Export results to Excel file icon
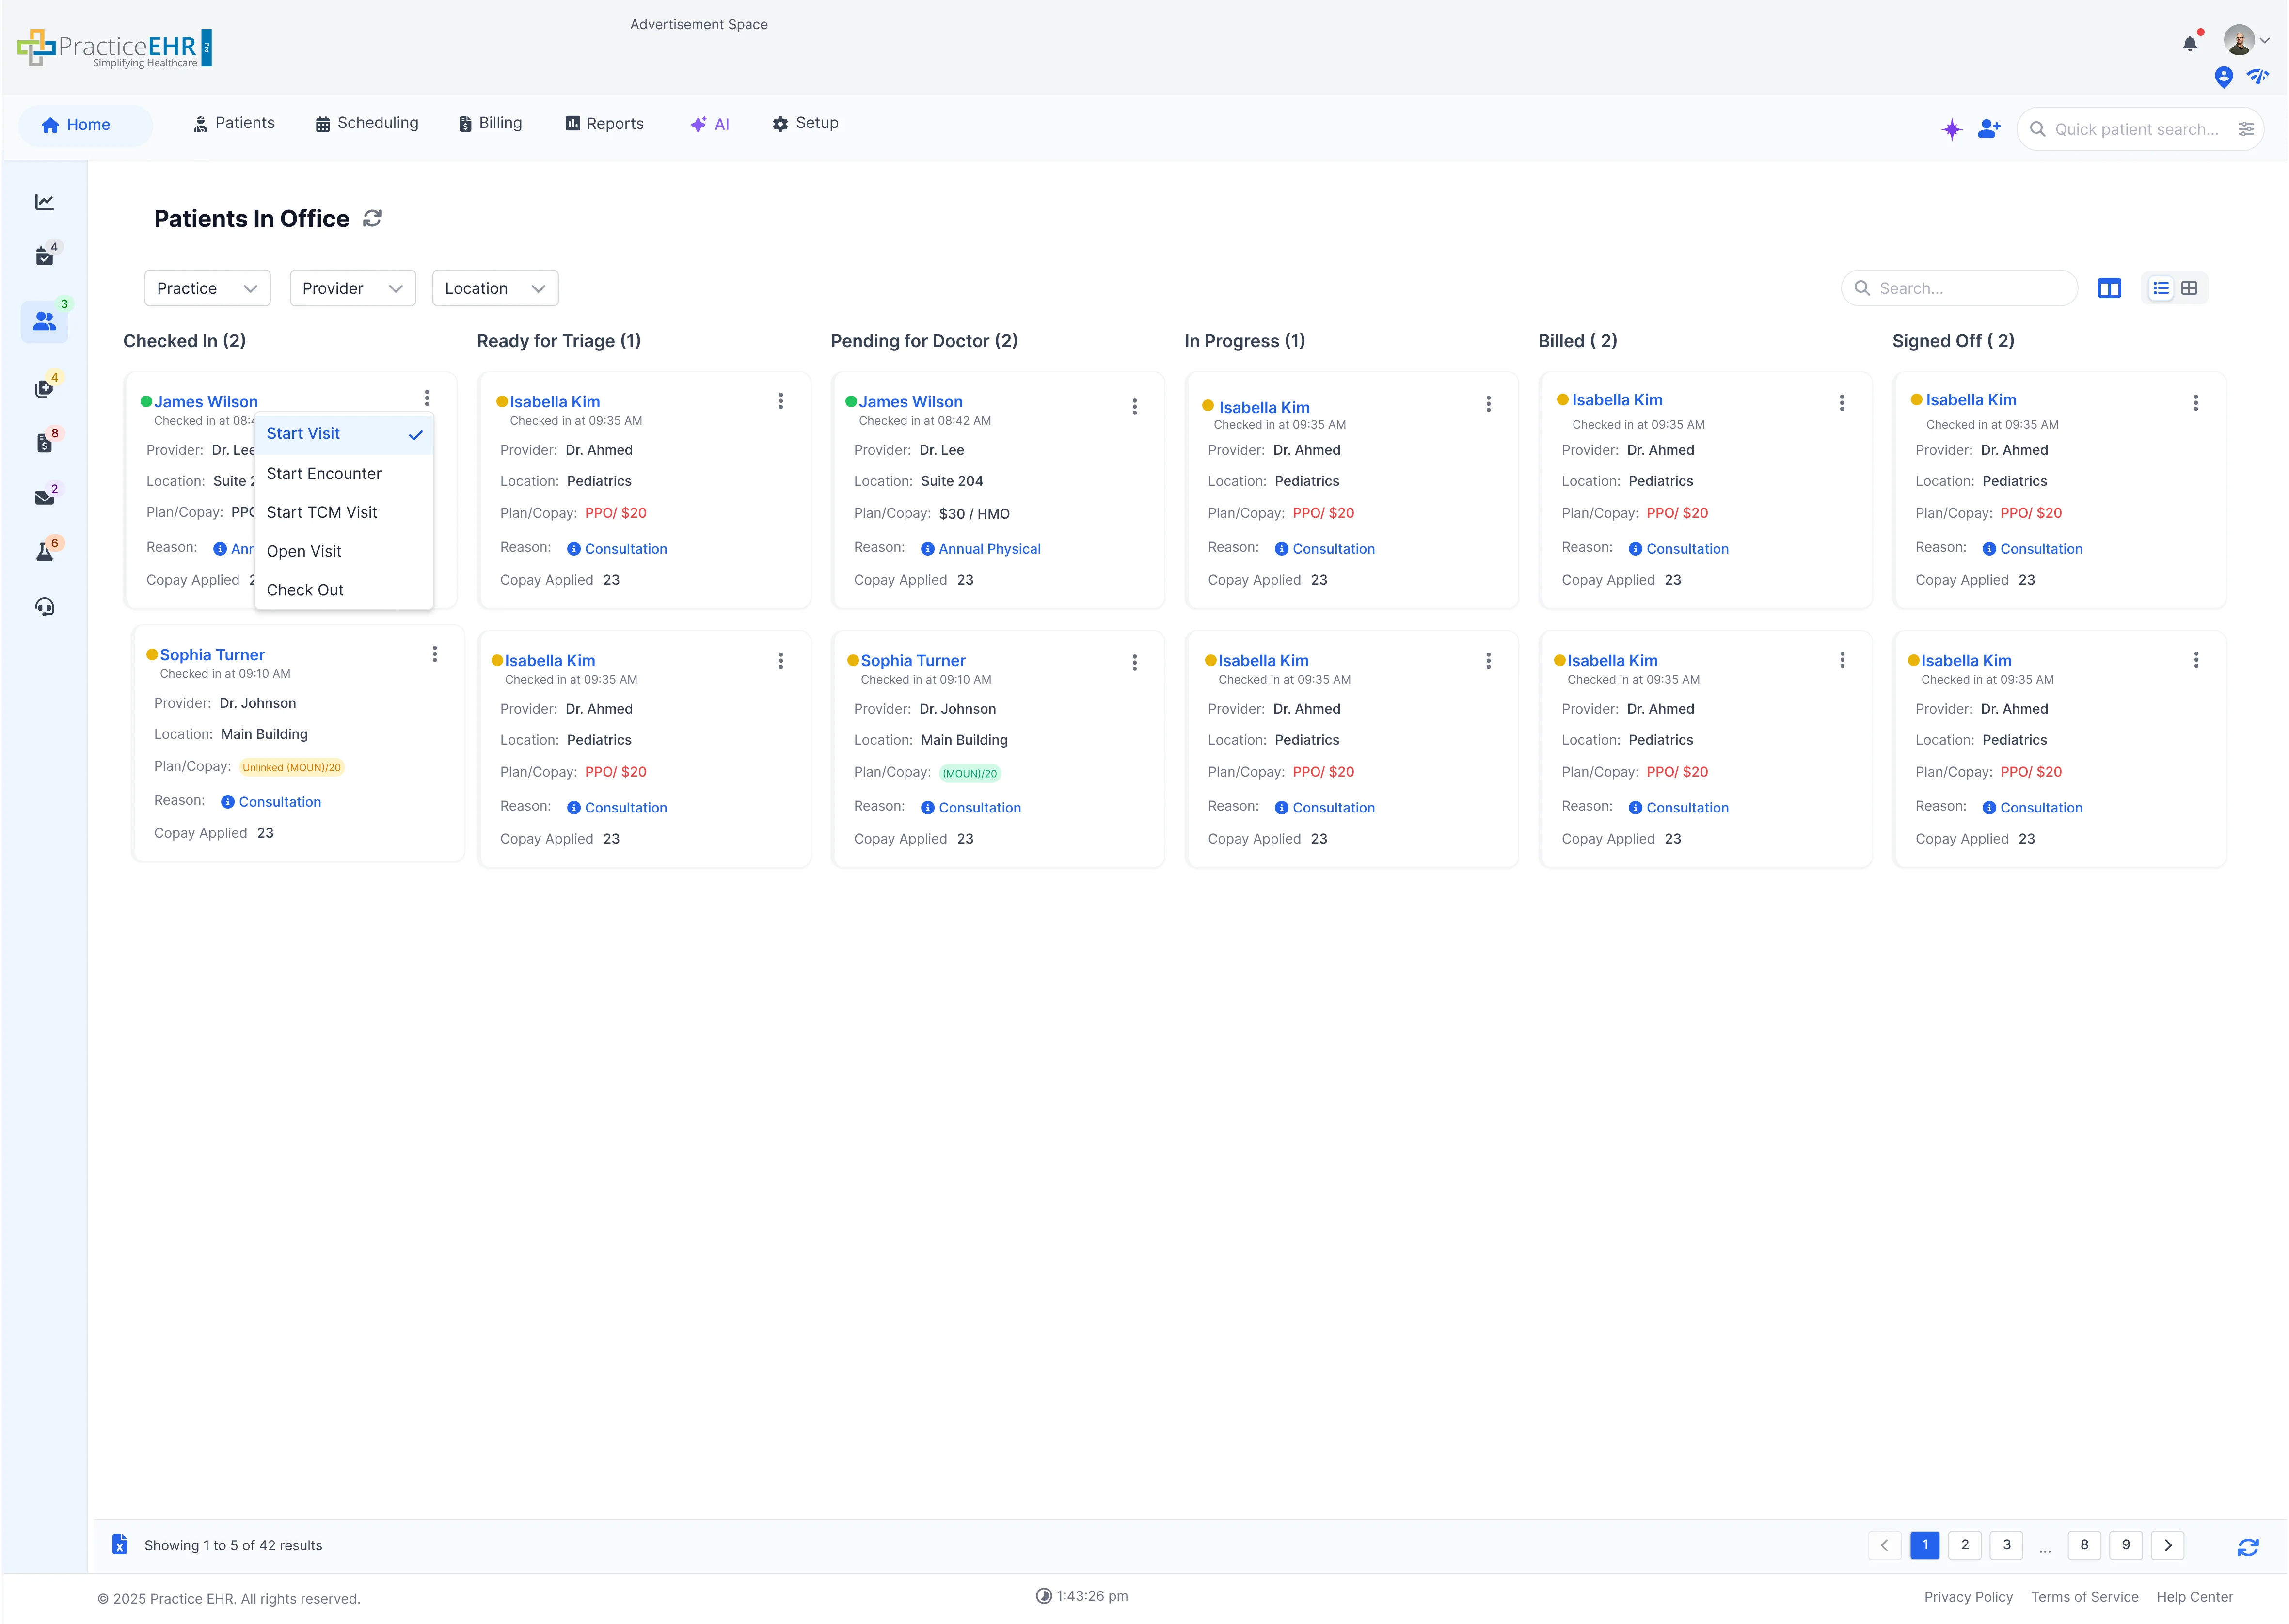 coord(120,1544)
